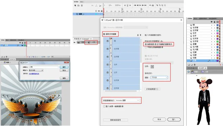The image size is (223, 126).
Task: Open the convert layers to Animate dropdown
Action: click(127, 100)
